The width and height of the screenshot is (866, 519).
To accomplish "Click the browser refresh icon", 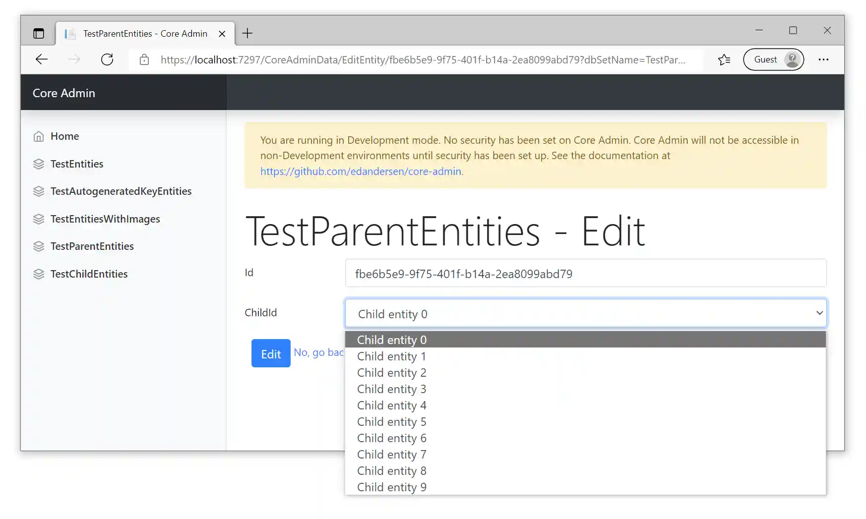I will click(x=108, y=59).
